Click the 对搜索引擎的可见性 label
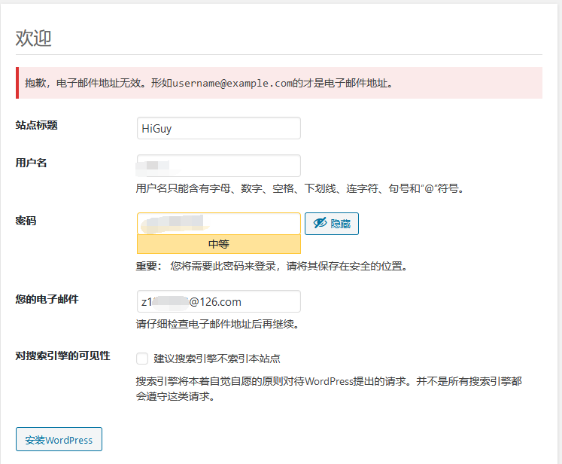Viewport: 562px width, 464px height. coord(62,356)
